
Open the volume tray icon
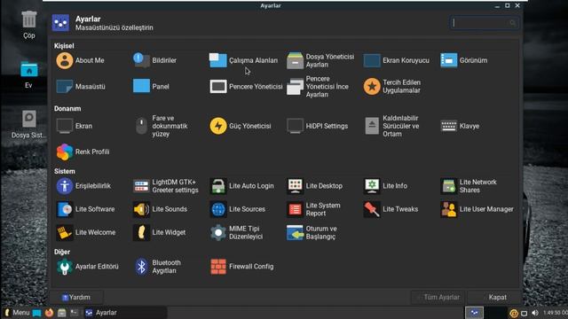[534, 313]
